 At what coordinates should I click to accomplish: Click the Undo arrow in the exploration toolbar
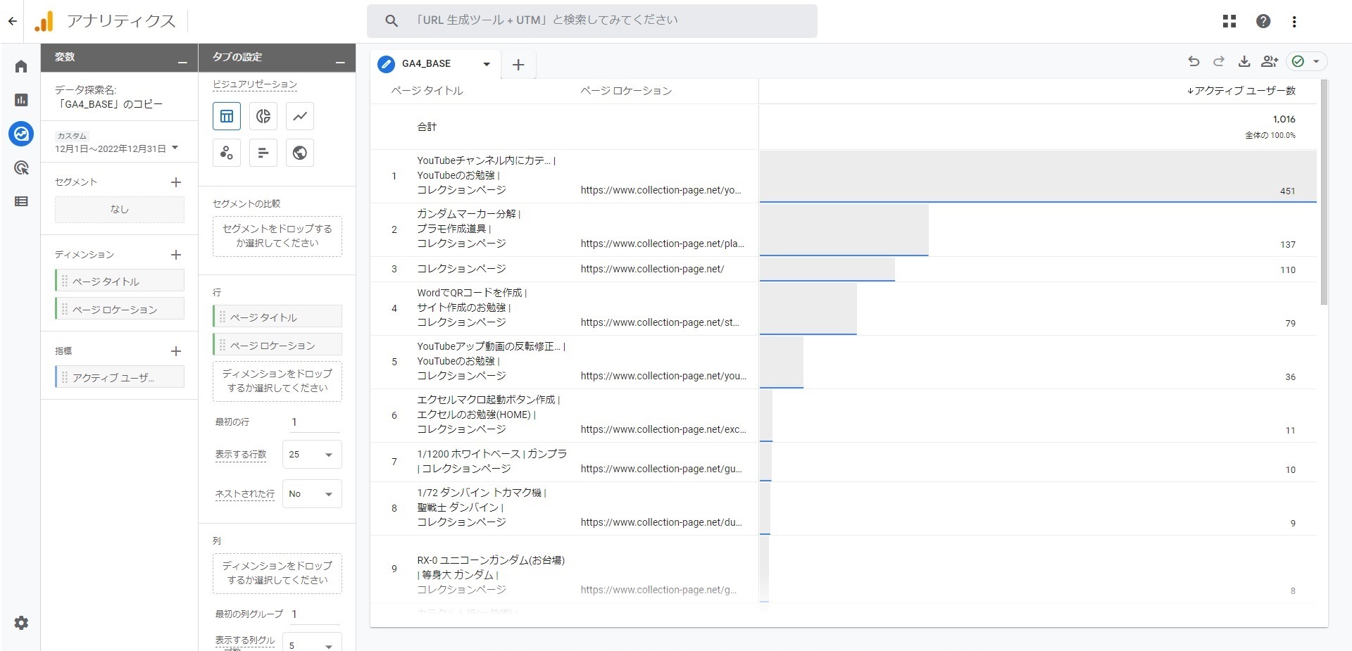pyautogui.click(x=1194, y=61)
